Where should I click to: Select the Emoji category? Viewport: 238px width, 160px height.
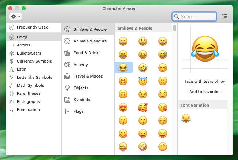[34, 37]
